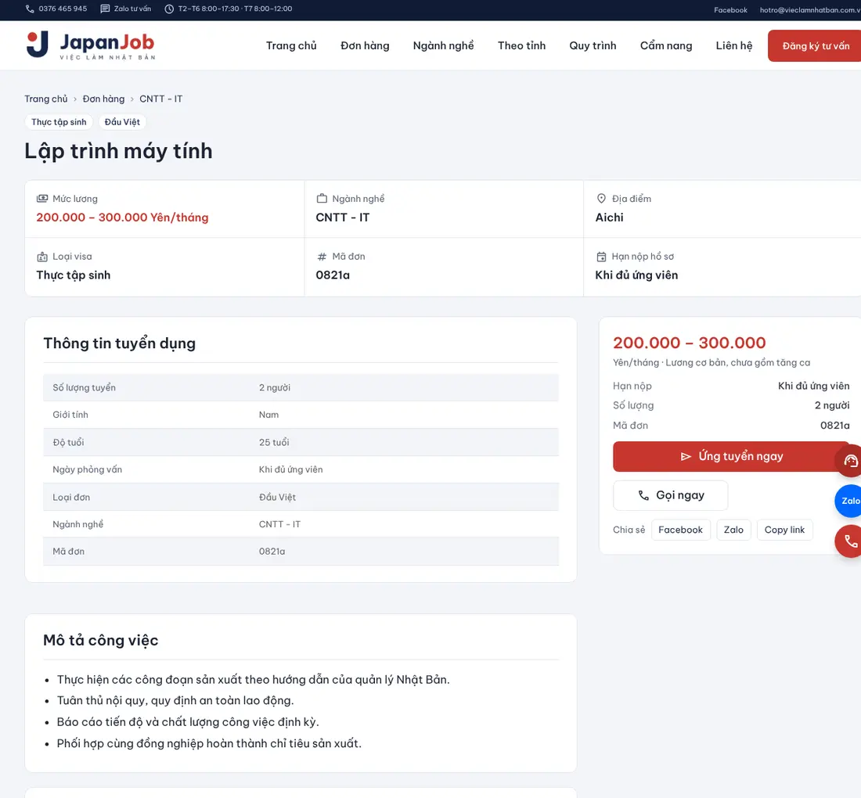Open the Cẩm nang menu item
This screenshot has height=798, width=861.
pyautogui.click(x=665, y=45)
